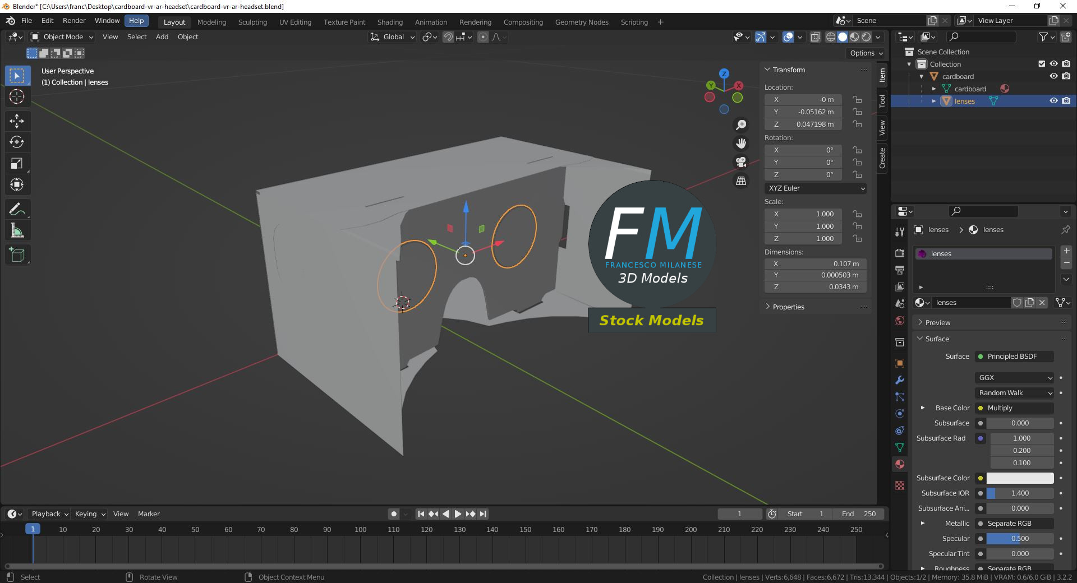Image resolution: width=1077 pixels, height=583 pixels.
Task: Expand the Properties panel in sidebar
Action: coord(788,307)
